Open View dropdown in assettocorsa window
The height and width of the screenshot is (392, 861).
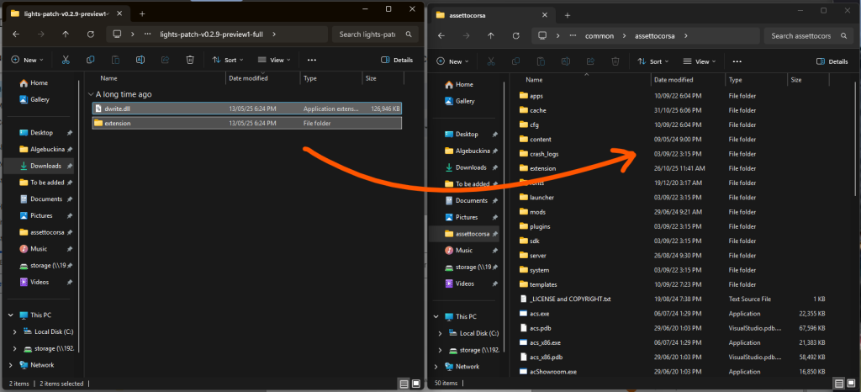point(700,61)
